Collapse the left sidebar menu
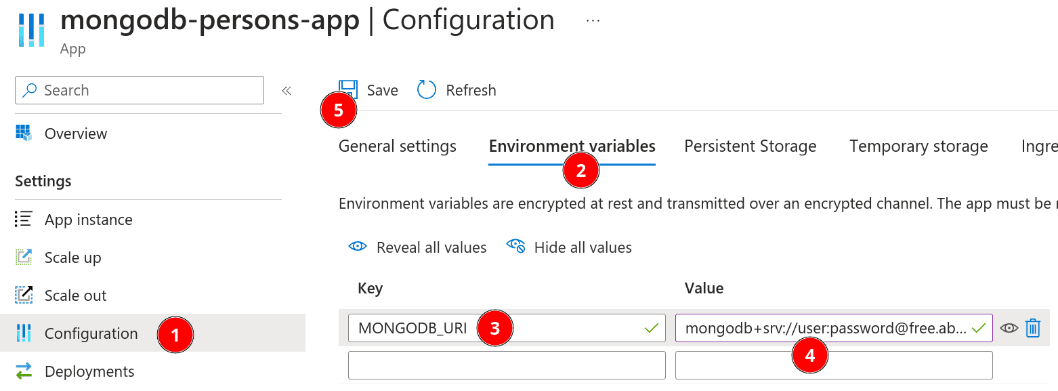Viewport: 1058px width, 391px height. click(287, 91)
